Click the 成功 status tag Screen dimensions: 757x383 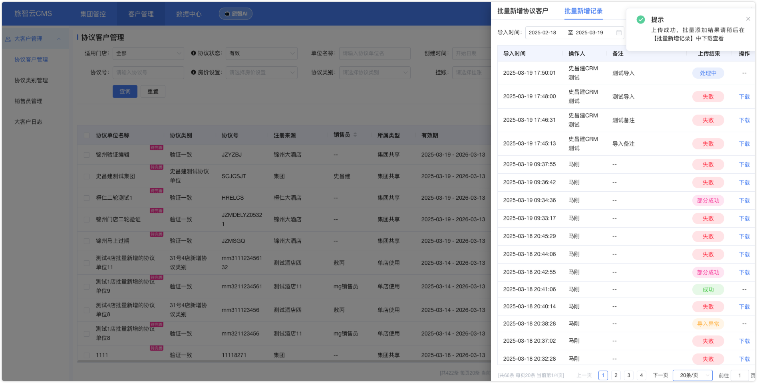coord(708,290)
